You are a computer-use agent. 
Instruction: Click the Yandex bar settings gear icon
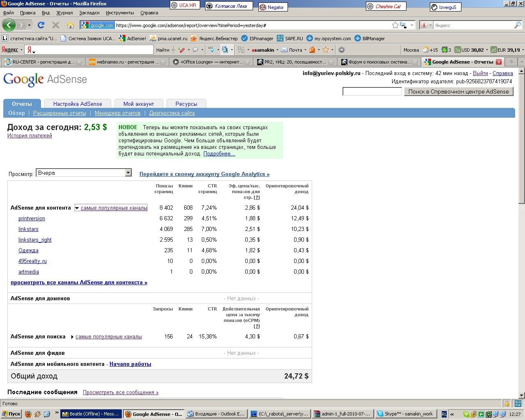click(341, 50)
